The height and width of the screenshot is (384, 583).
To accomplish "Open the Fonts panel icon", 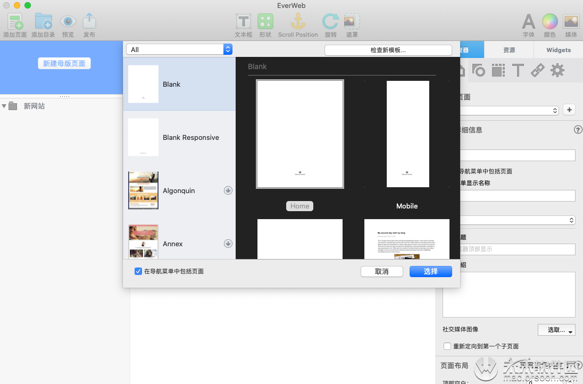I will point(528,22).
